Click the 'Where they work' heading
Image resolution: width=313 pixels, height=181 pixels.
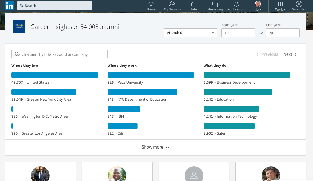(122, 65)
